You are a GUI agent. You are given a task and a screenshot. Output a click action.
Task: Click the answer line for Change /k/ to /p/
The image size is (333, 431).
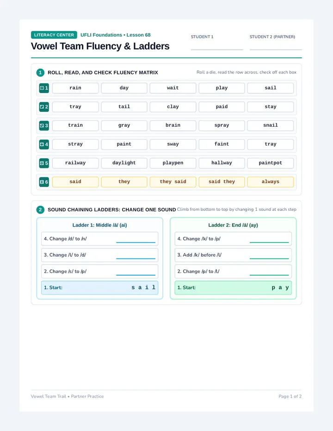pyautogui.click(x=269, y=242)
